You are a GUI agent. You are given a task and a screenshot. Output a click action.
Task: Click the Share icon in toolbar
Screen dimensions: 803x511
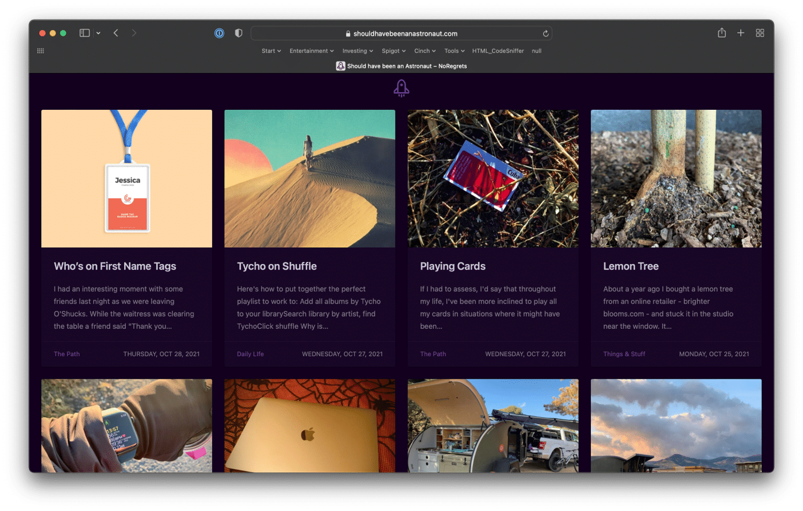tap(722, 33)
